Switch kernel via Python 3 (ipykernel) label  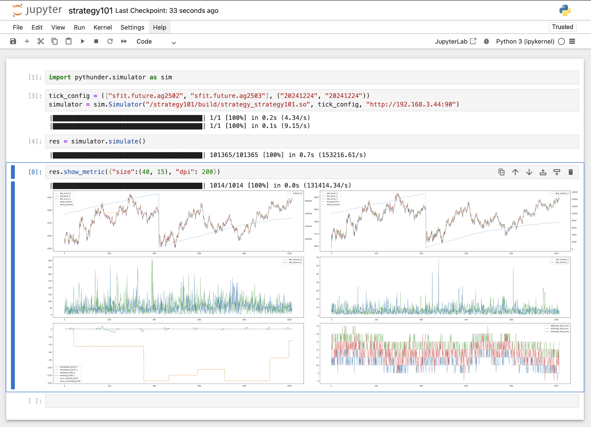pyautogui.click(x=525, y=41)
